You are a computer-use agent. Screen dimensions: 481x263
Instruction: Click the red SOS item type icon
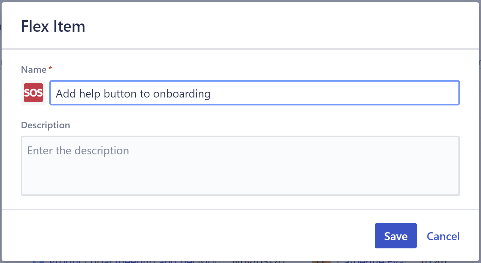[33, 93]
